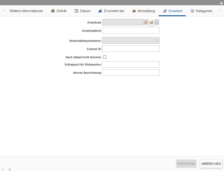224x171 pixels.
Task: Open the Anmeldung tab
Action: tap(143, 11)
